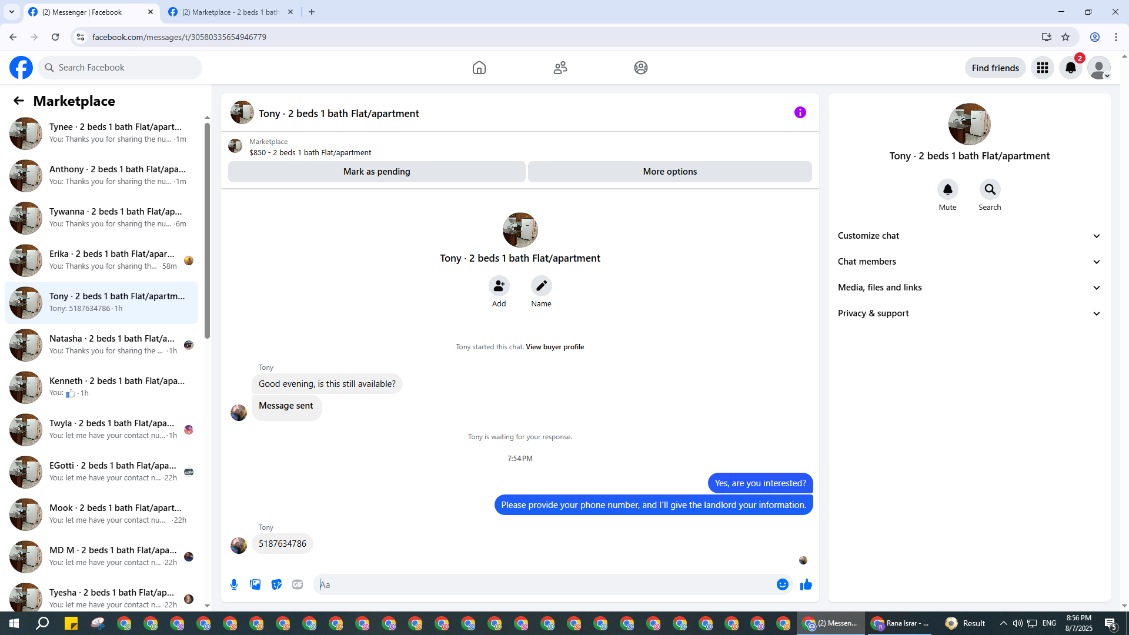The width and height of the screenshot is (1129, 635).
Task: Open Windows Start menu
Action: coord(14,623)
